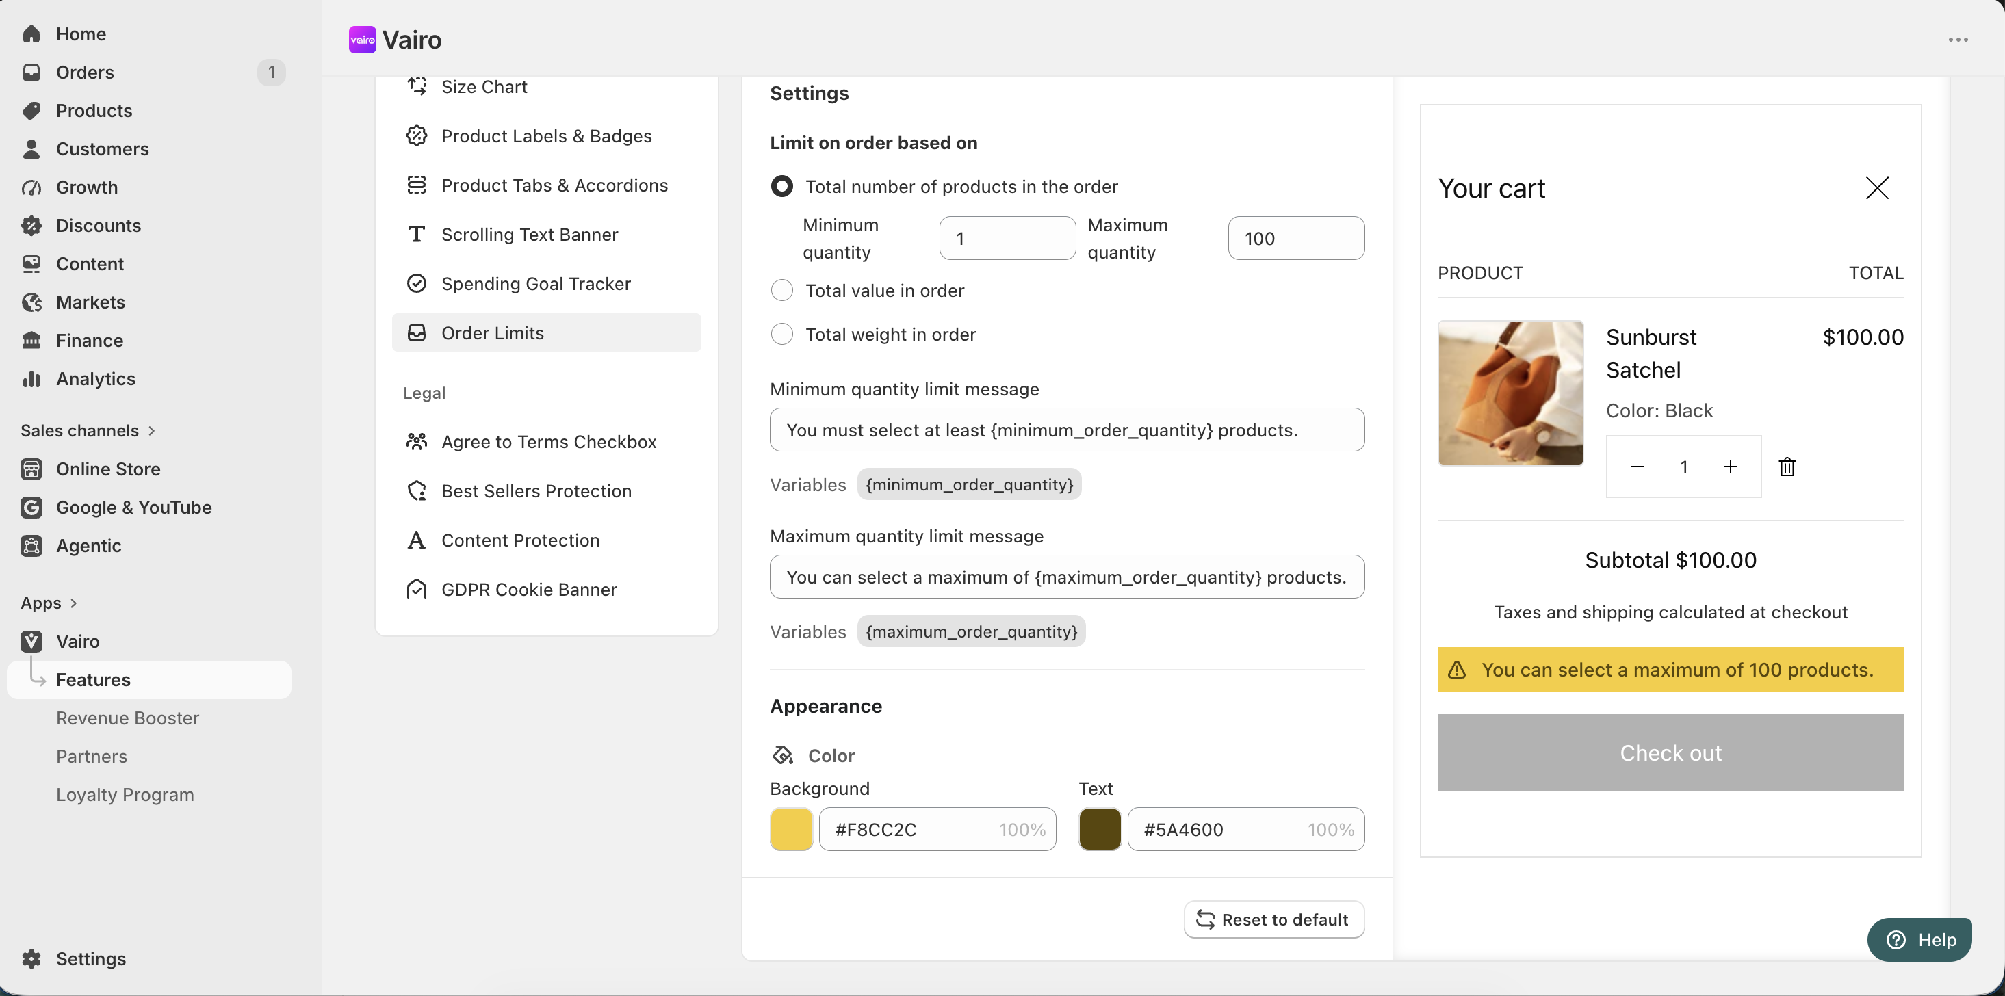Screen dimensions: 2005x996
Task: Click the Reset to default button
Action: coord(1274,920)
